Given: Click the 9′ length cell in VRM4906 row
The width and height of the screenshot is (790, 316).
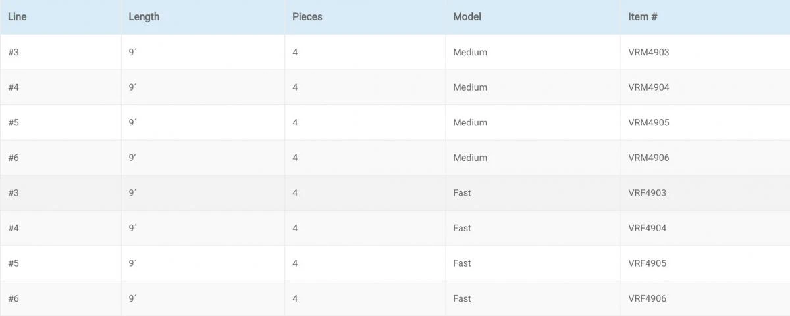Looking at the screenshot, I should [x=132, y=158].
